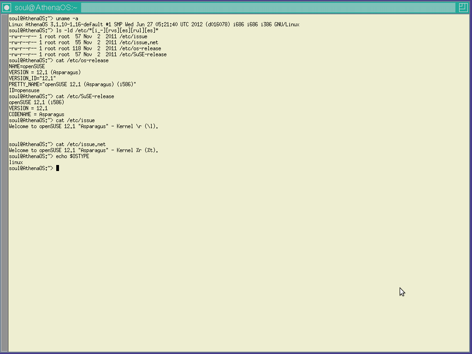Viewport: 472px width, 354px height.
Task: Click the 'uname -a' command line
Action: coord(43,18)
